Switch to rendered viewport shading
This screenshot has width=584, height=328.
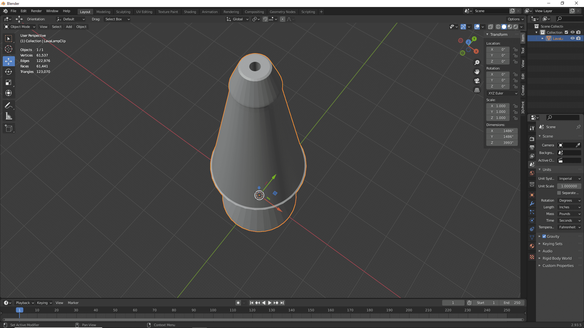click(516, 27)
